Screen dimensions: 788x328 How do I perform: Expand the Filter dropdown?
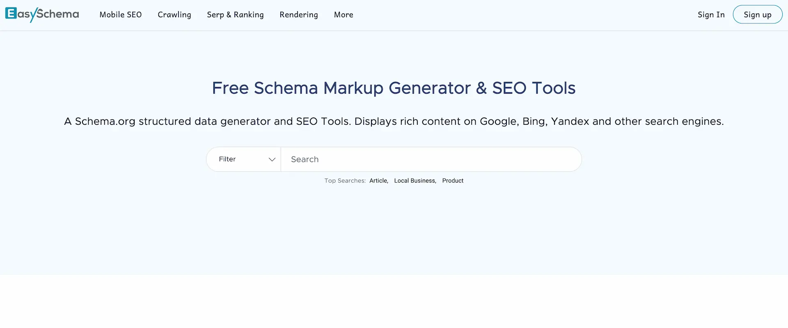pyautogui.click(x=244, y=159)
